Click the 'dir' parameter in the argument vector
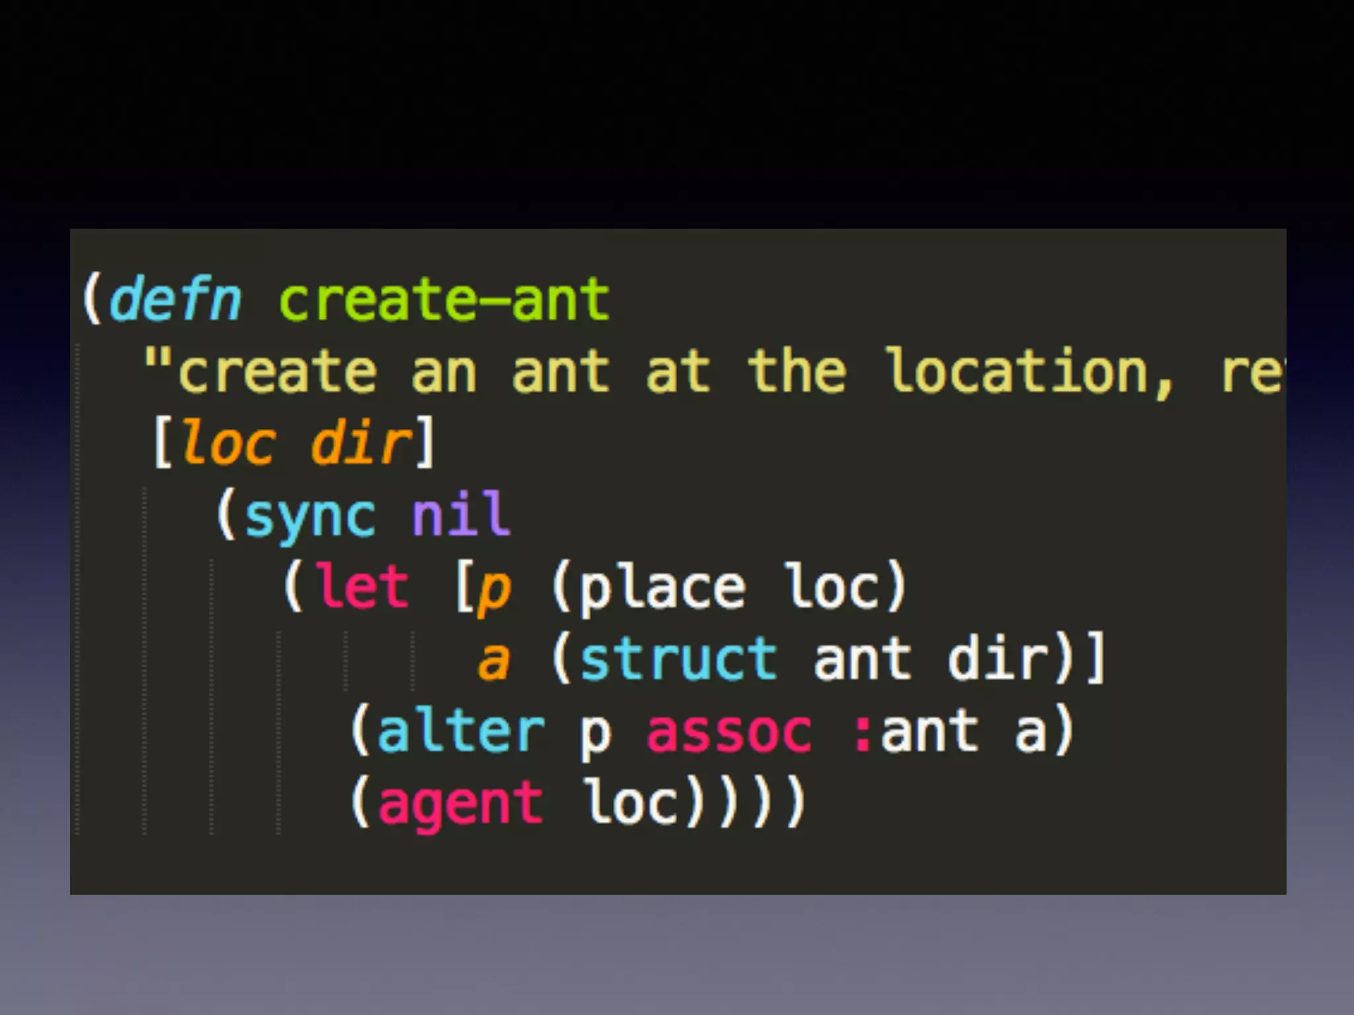 [361, 443]
